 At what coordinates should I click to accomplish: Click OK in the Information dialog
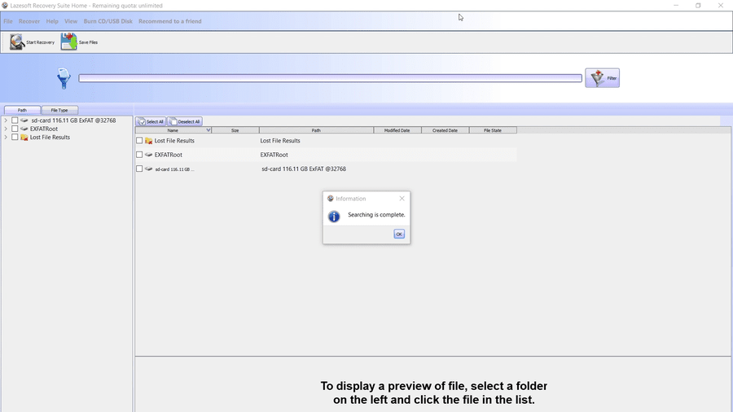pos(399,234)
